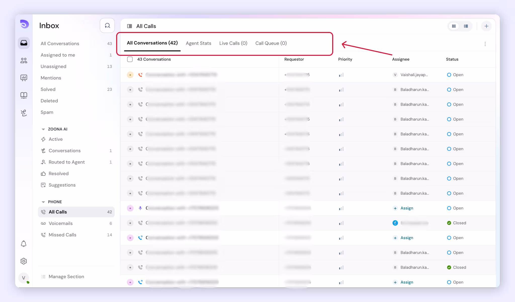Click the orange plus icon in Vaishali row
Image resolution: width=515 pixels, height=302 pixels.
[x=130, y=75]
